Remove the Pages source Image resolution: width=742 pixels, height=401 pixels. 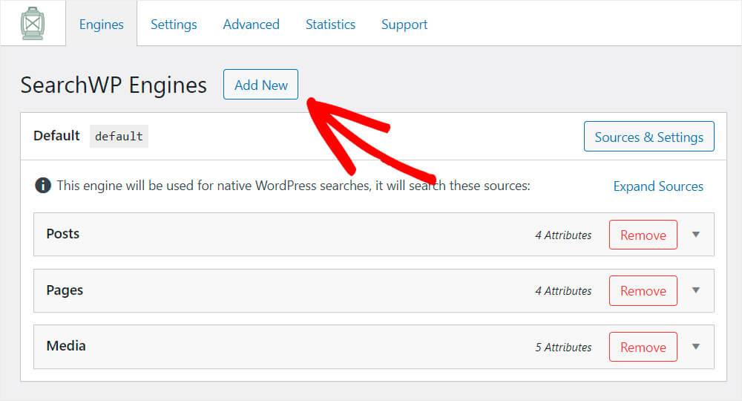point(643,290)
